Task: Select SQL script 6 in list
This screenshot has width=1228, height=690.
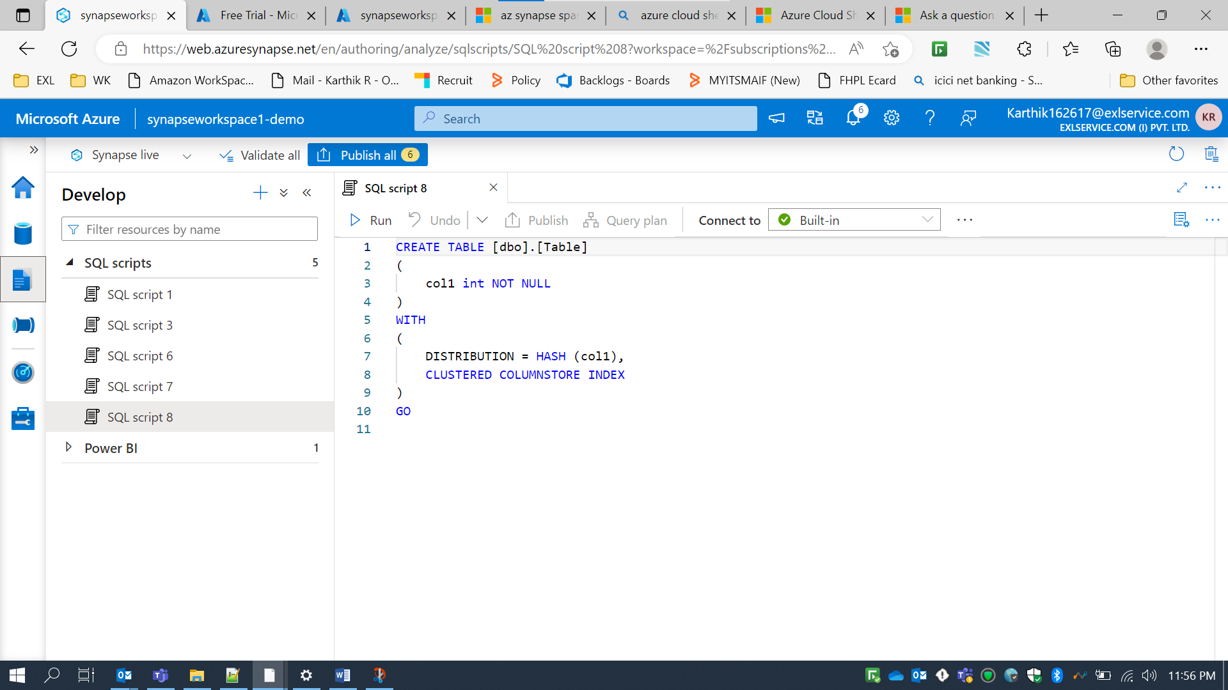Action: [140, 356]
